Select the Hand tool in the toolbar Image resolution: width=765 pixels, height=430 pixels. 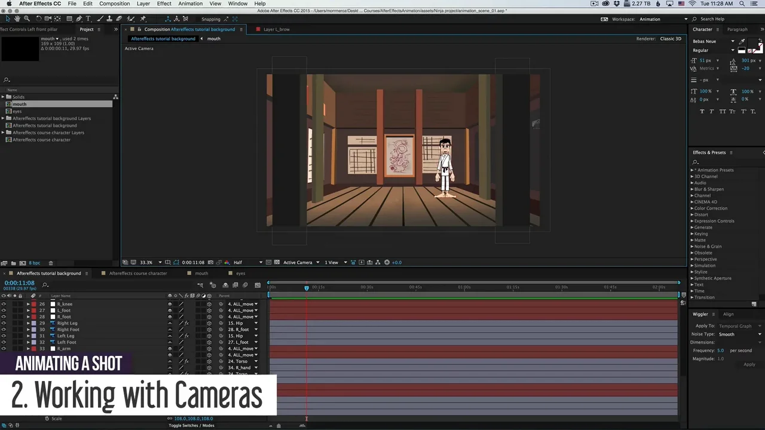pos(17,19)
